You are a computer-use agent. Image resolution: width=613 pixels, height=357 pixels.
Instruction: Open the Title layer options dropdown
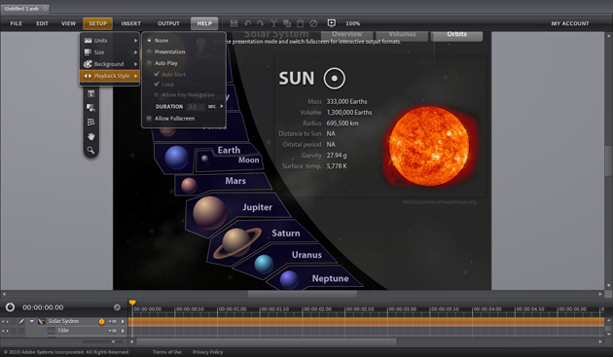113,331
